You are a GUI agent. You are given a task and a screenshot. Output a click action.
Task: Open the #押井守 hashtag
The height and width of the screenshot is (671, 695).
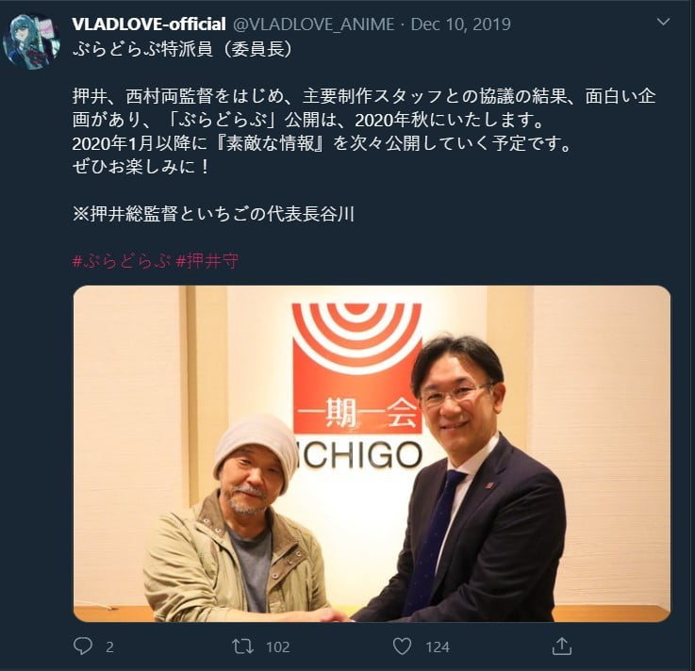(207, 261)
